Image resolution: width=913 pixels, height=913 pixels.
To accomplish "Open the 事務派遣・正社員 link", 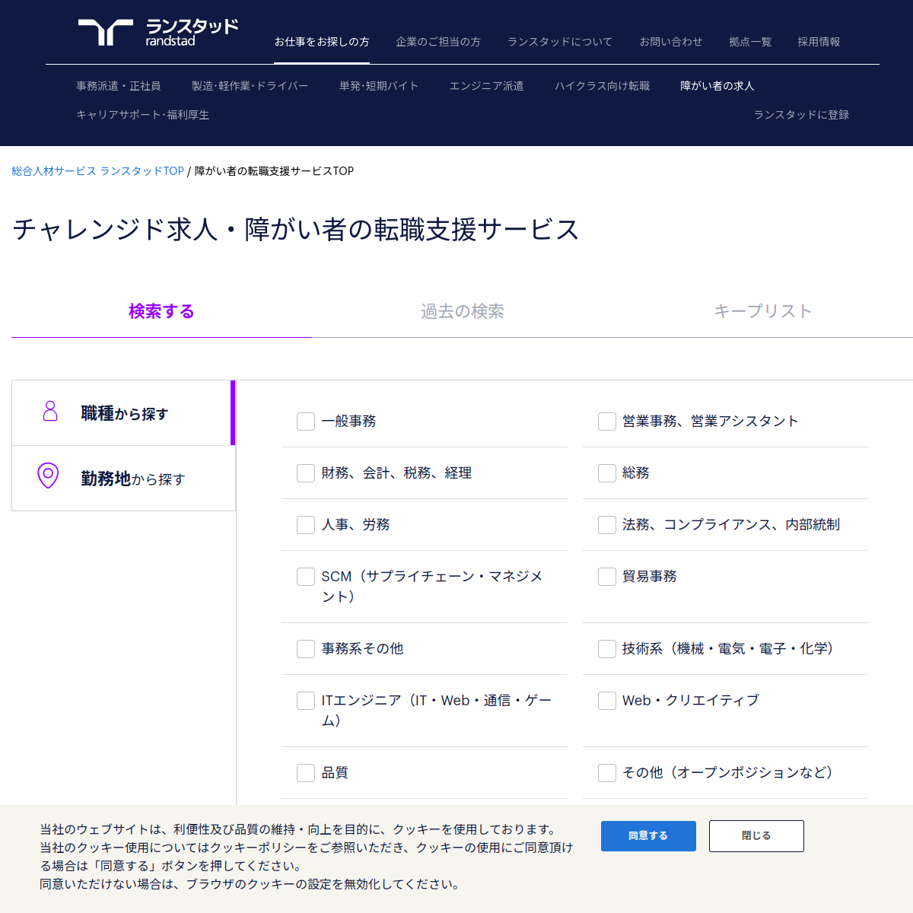I will click(119, 86).
